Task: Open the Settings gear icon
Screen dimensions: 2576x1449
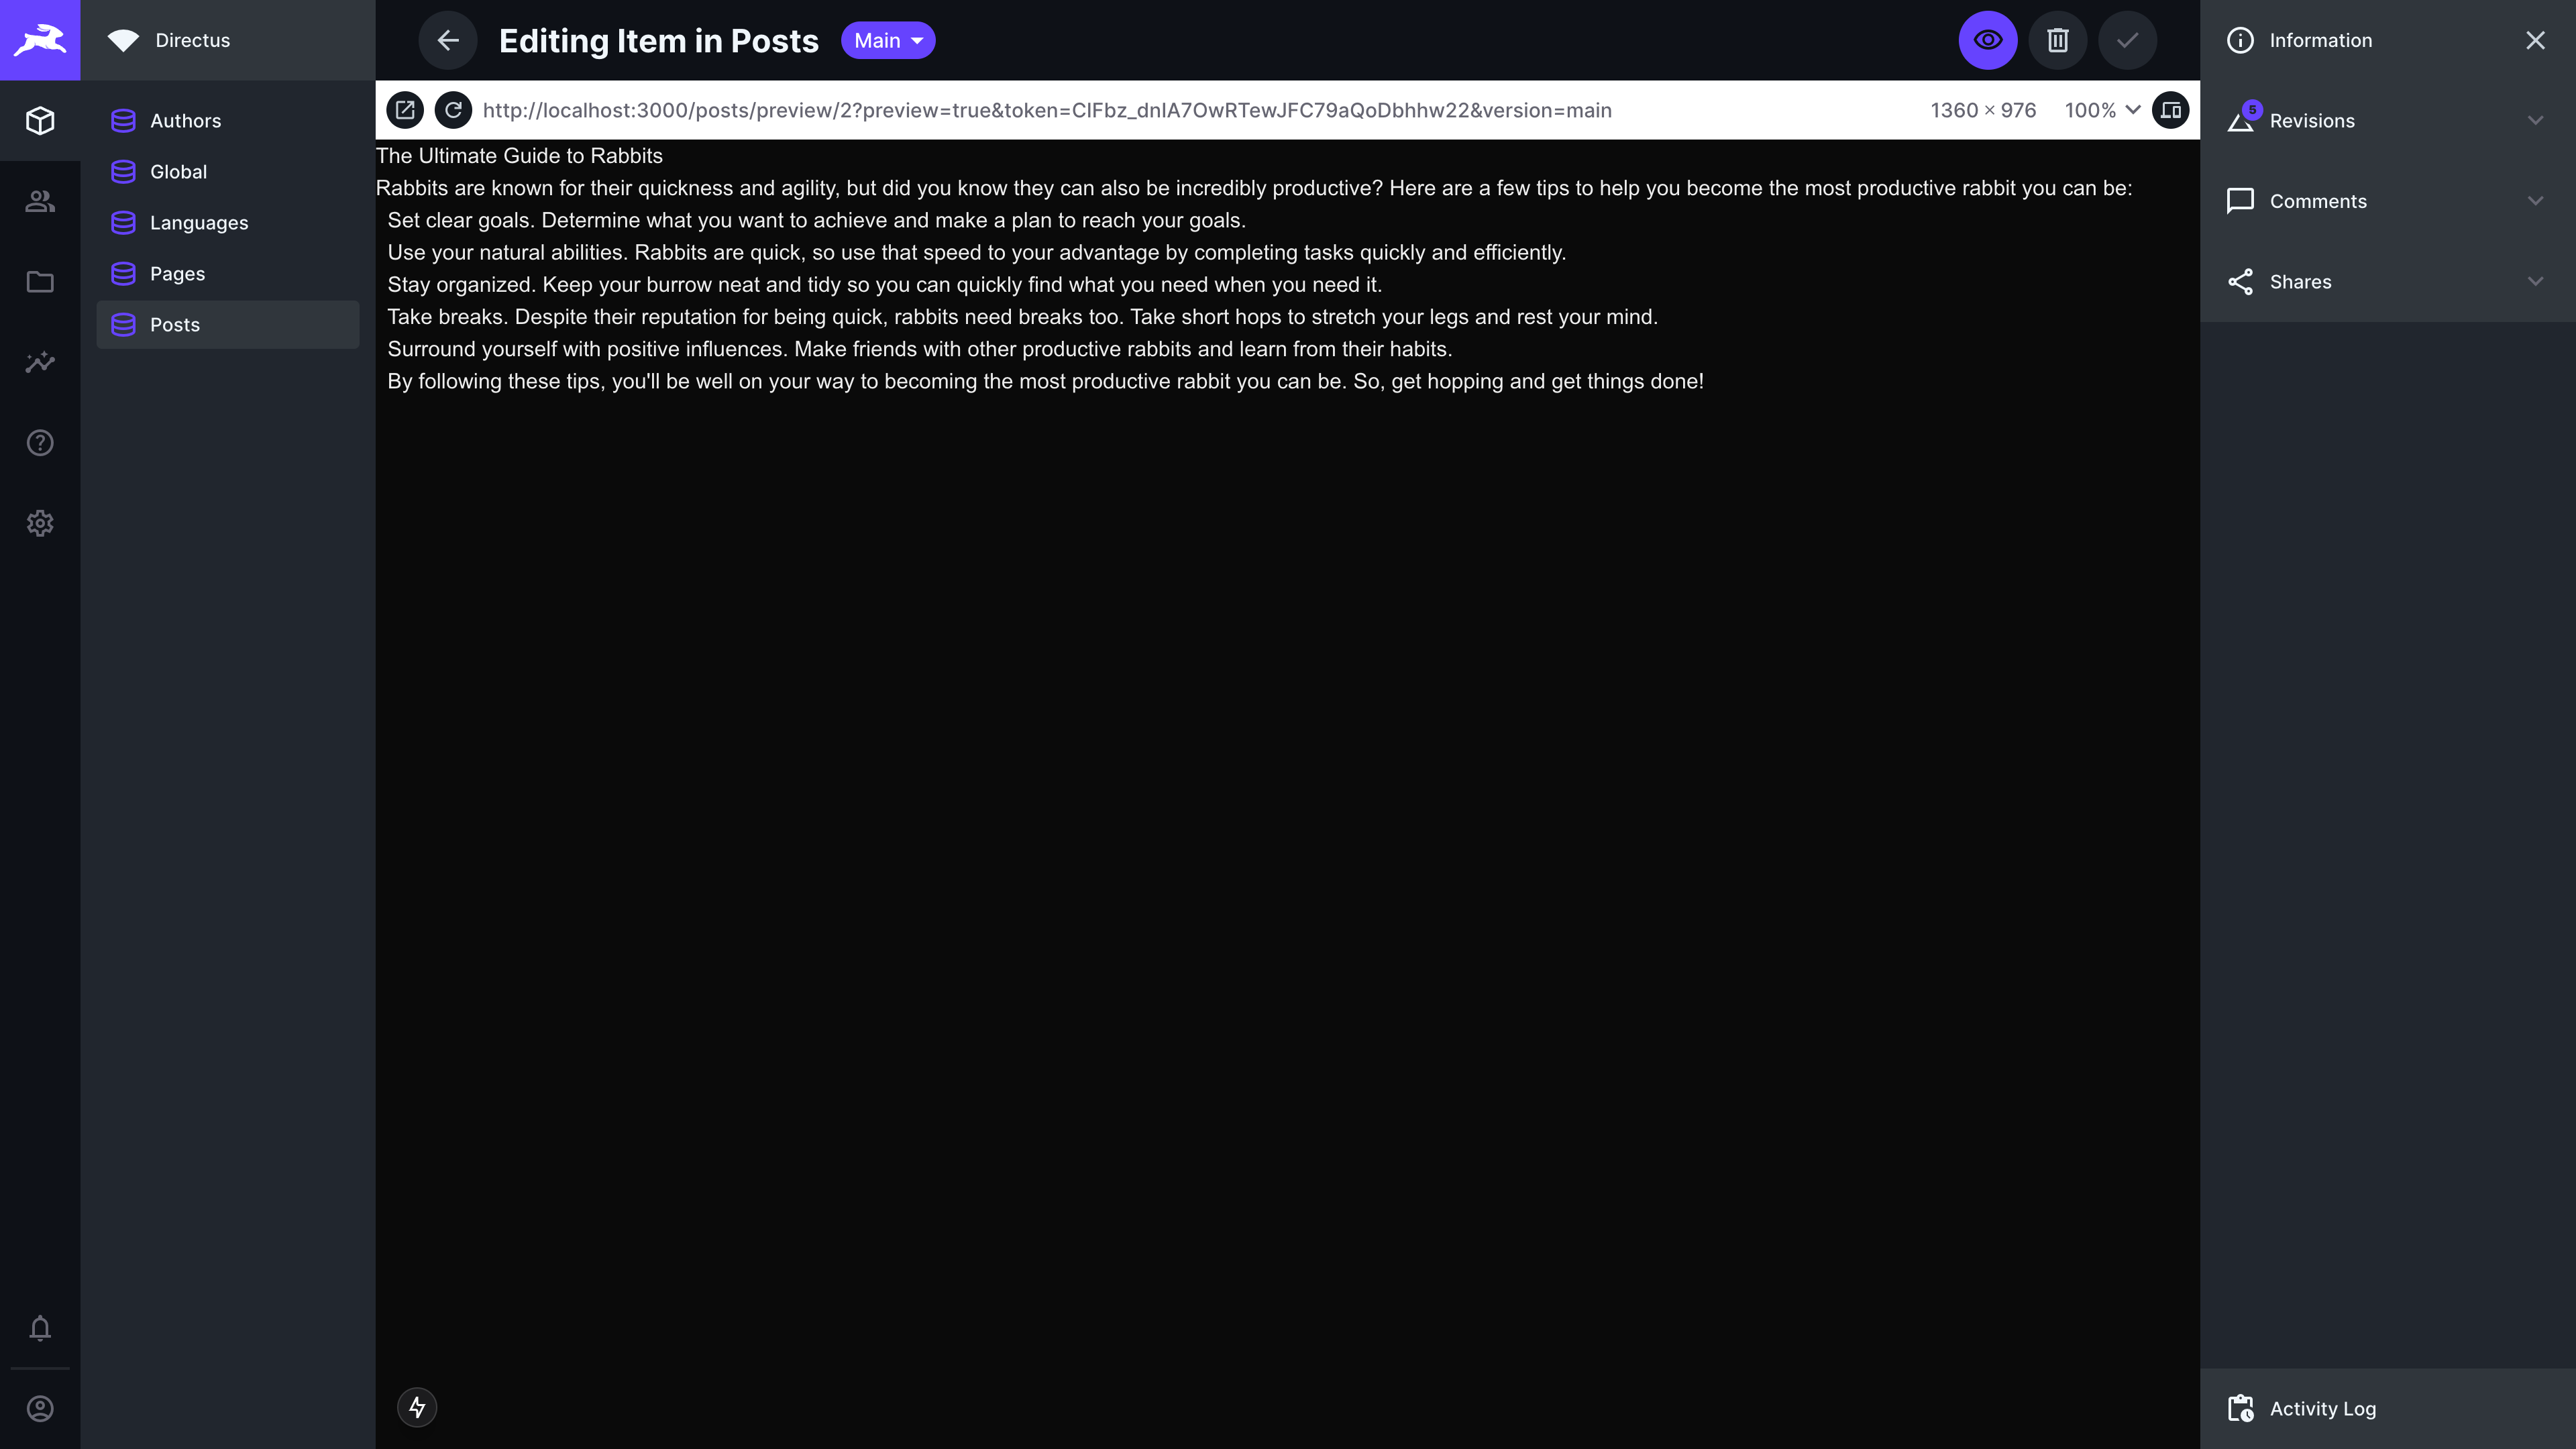Action: (40, 523)
